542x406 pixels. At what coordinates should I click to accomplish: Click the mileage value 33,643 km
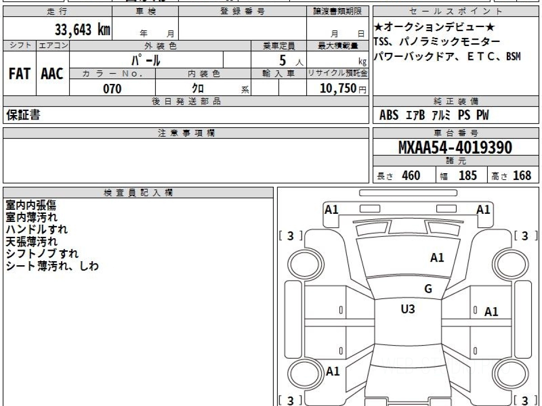coord(83,30)
